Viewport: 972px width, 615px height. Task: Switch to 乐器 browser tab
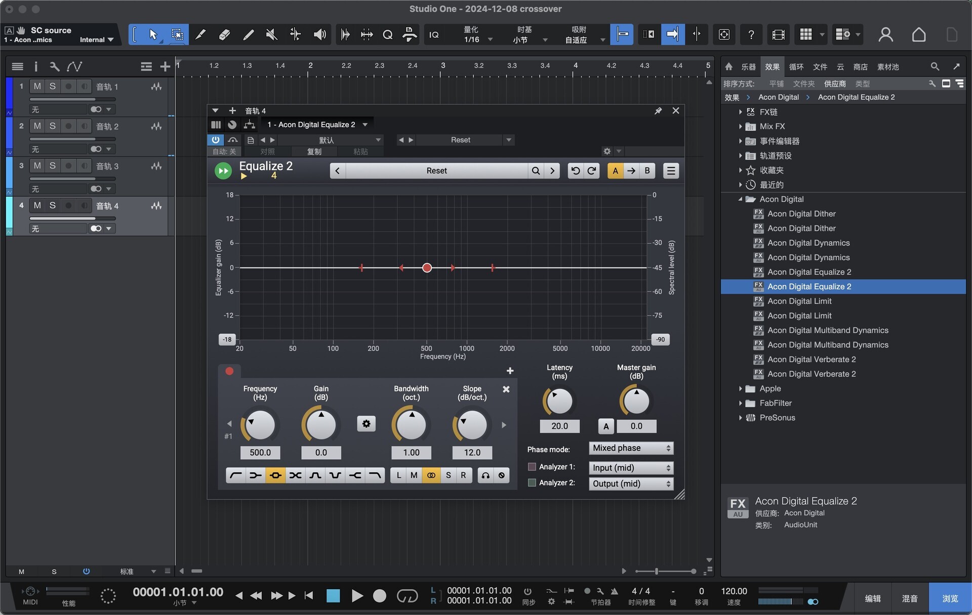pos(748,67)
